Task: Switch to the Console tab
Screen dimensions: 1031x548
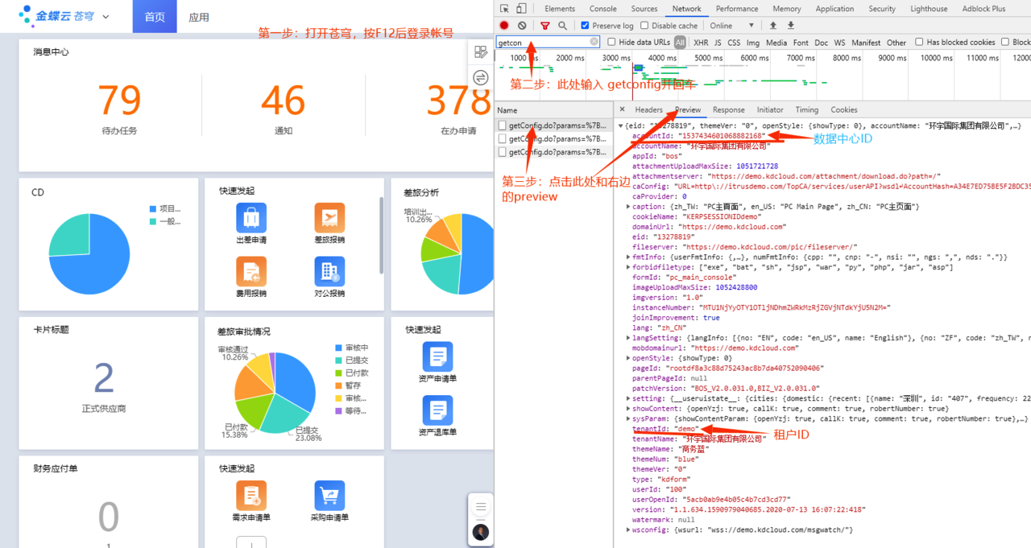Action: [602, 9]
